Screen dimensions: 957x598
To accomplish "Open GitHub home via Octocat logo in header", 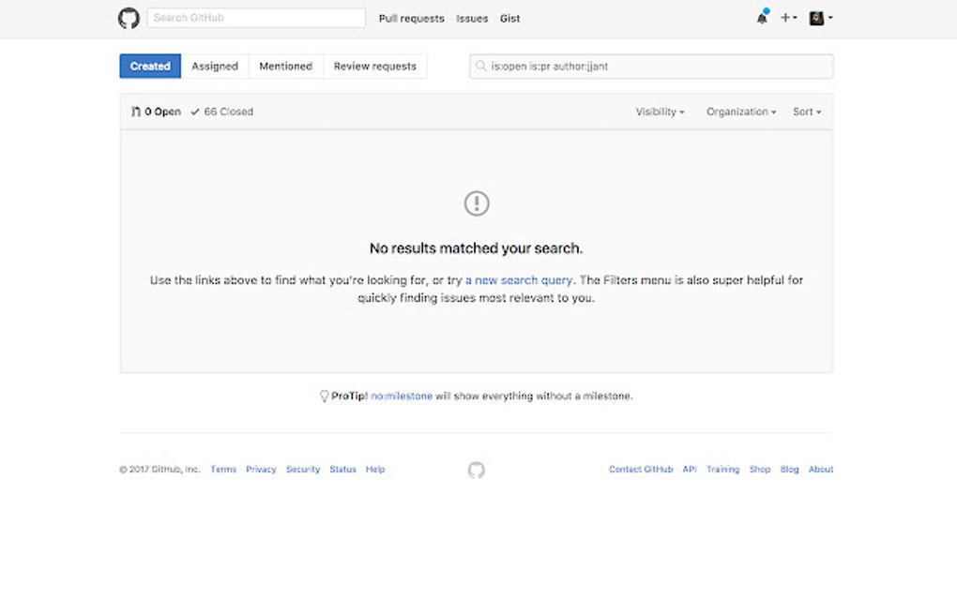I will (129, 19).
